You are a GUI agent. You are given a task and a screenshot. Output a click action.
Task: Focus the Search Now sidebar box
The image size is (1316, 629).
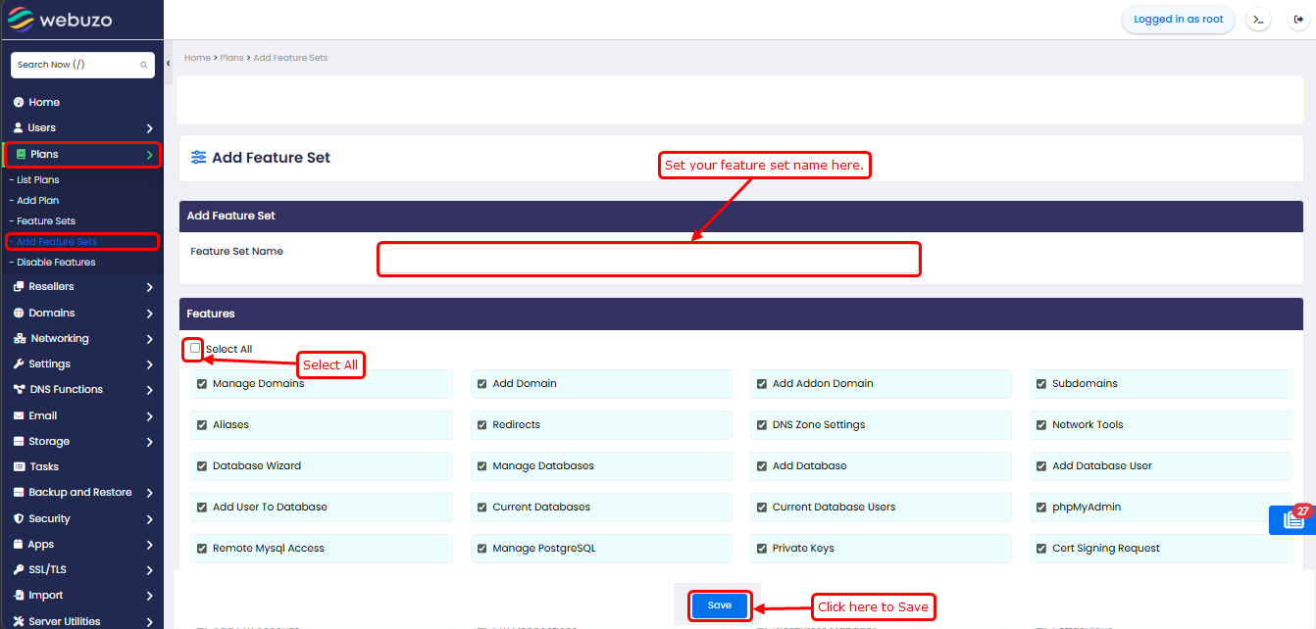click(x=76, y=65)
